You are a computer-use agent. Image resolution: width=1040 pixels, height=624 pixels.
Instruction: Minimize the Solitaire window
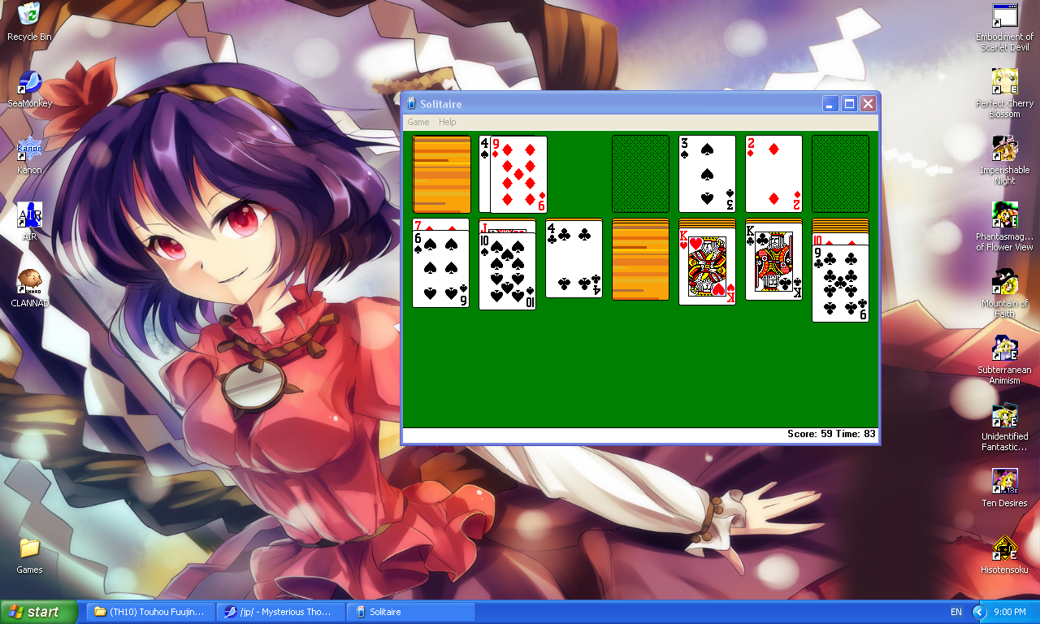(830, 104)
